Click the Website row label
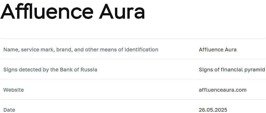 coord(13,90)
